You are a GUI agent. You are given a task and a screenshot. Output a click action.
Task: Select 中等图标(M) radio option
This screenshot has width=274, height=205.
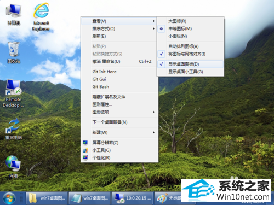(190, 28)
